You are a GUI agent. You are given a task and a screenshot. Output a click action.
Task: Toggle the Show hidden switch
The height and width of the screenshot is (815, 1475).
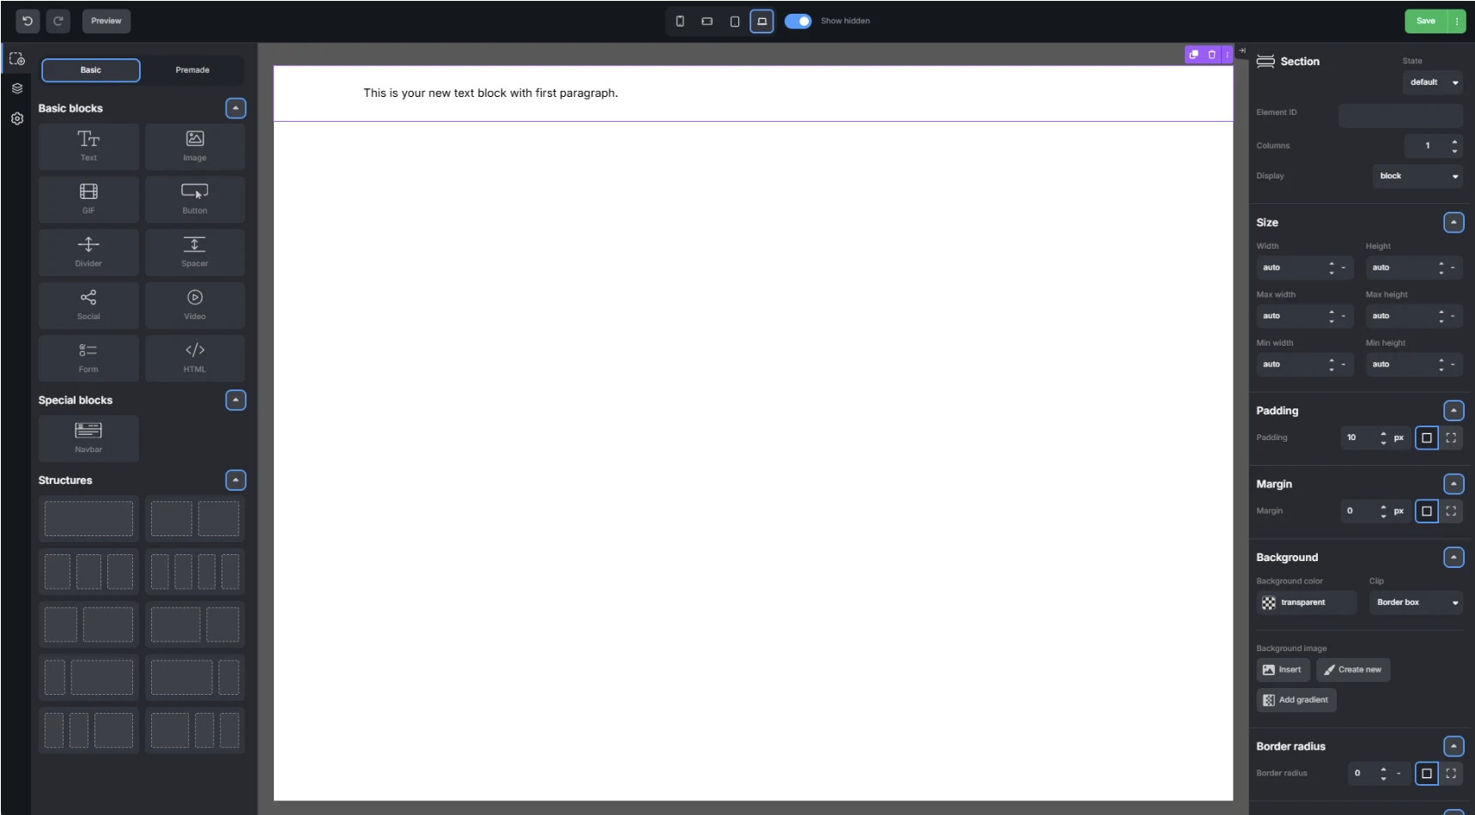coord(798,21)
